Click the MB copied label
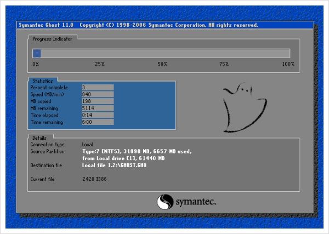The height and width of the screenshot is (234, 329). pyautogui.click(x=41, y=101)
